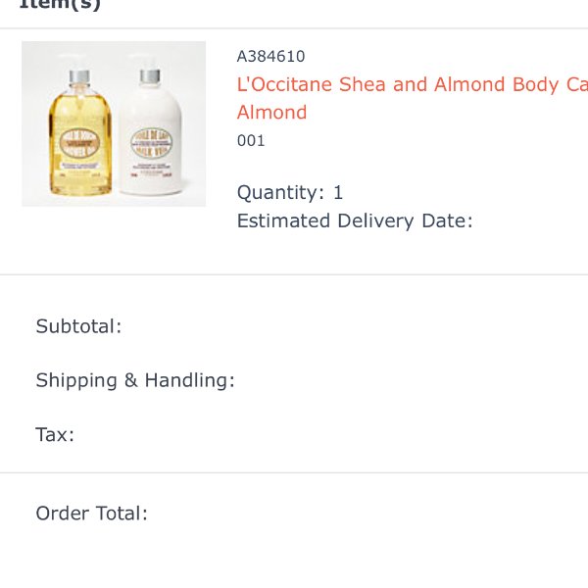This screenshot has height=588, width=588.
Task: Click the yellow shower oil bottle picture
Action: 80,133
